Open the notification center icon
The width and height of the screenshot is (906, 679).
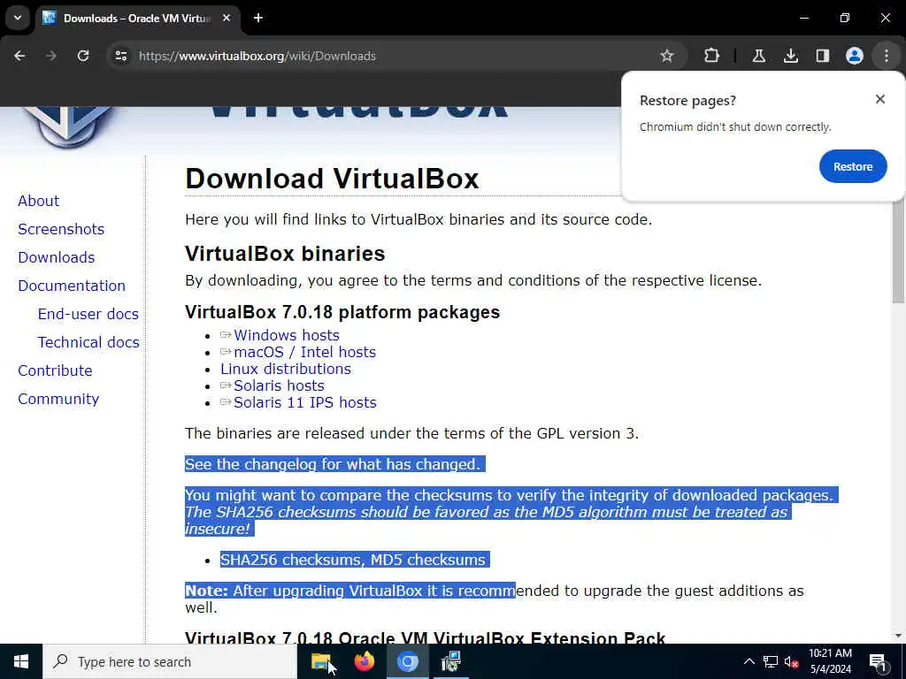877,661
